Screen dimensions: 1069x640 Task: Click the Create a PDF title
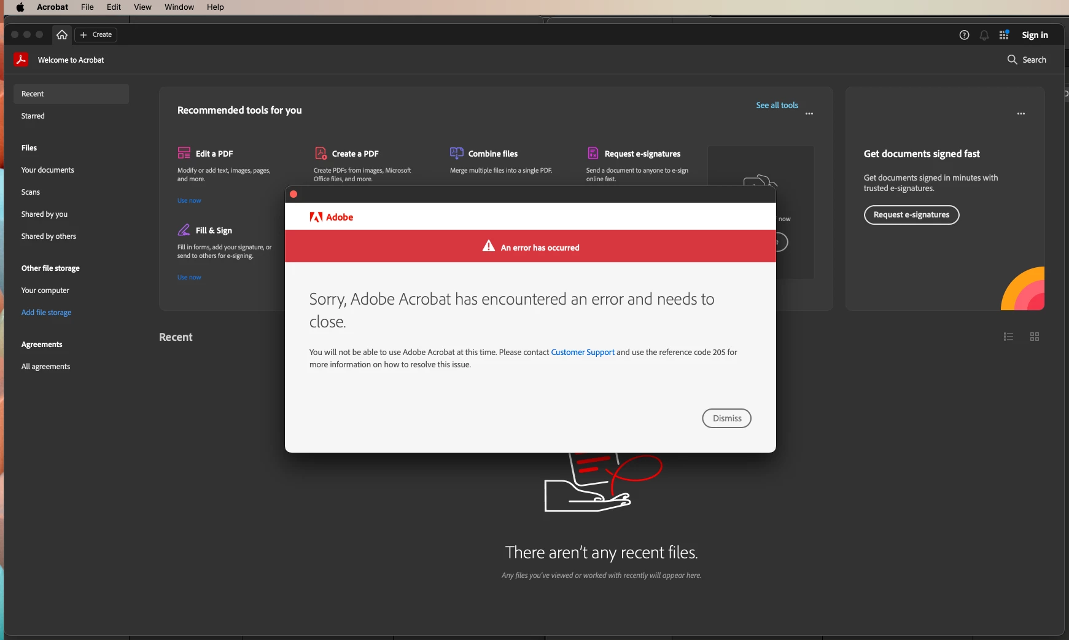pyautogui.click(x=356, y=154)
